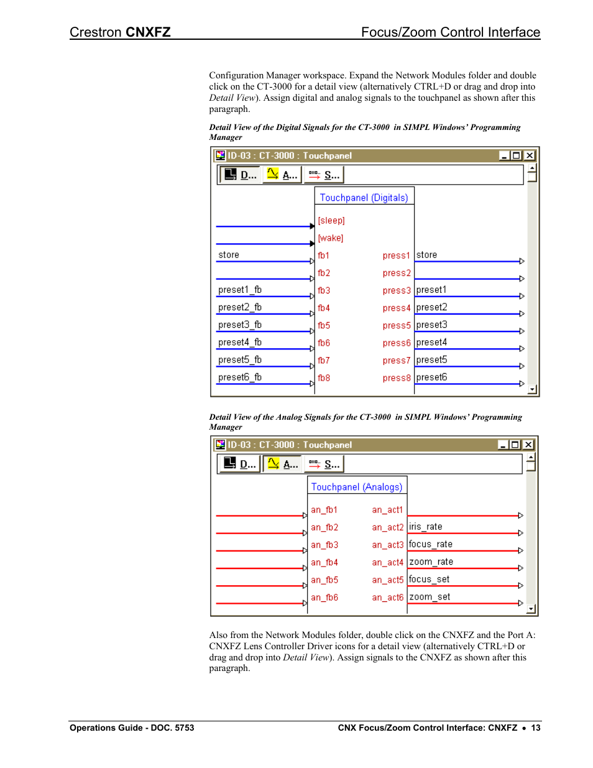593x768 pixels.
Task: Click scroll down arrow in Digitals window
Action: 532,389
